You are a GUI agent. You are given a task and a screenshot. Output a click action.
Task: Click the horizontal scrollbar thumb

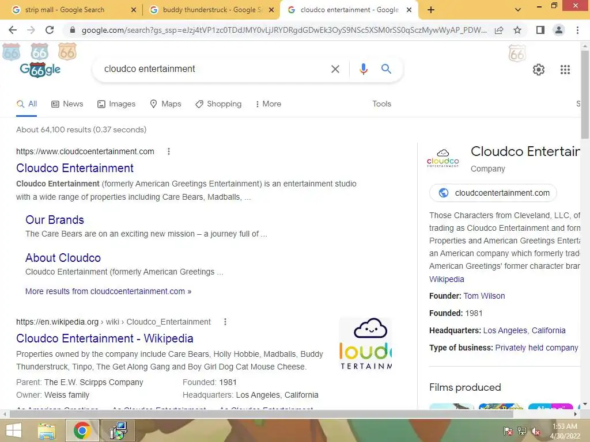pos(262,414)
